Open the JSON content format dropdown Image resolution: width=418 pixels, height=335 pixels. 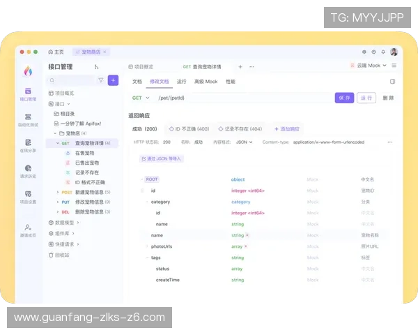point(245,142)
